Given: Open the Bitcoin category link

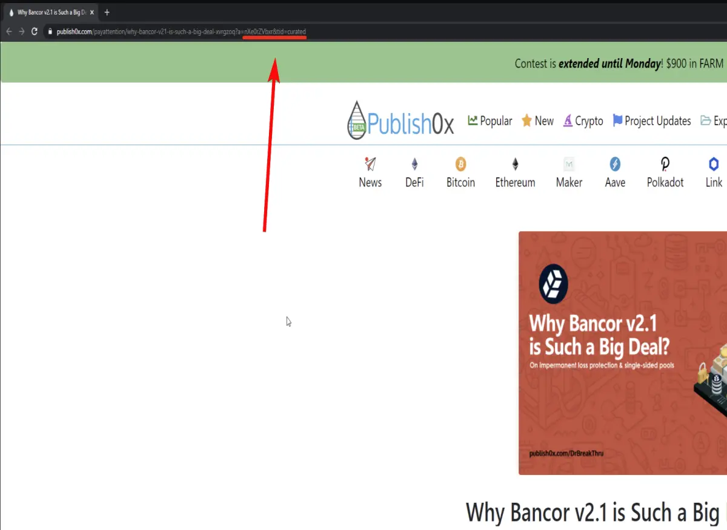Looking at the screenshot, I should pos(460,182).
